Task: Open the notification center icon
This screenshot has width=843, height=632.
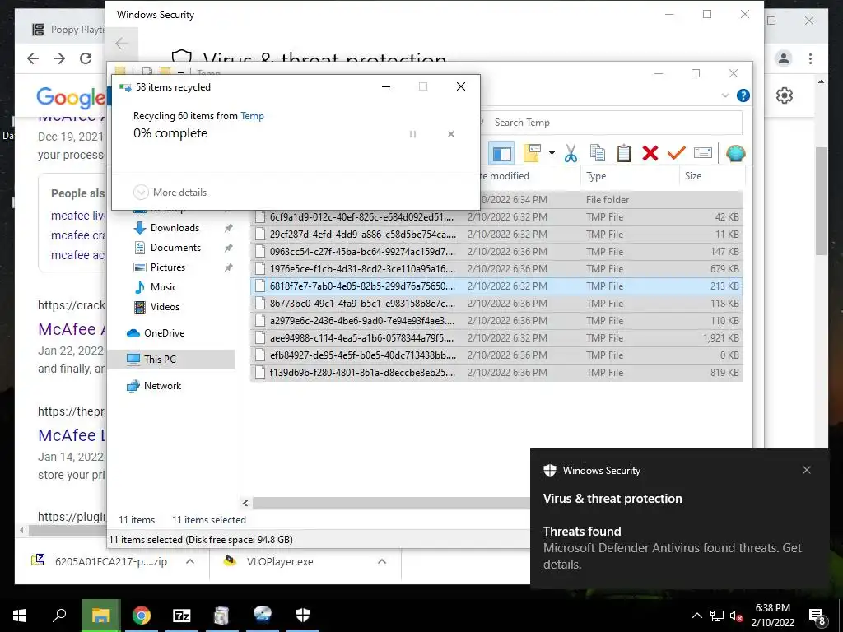Action: click(817, 617)
